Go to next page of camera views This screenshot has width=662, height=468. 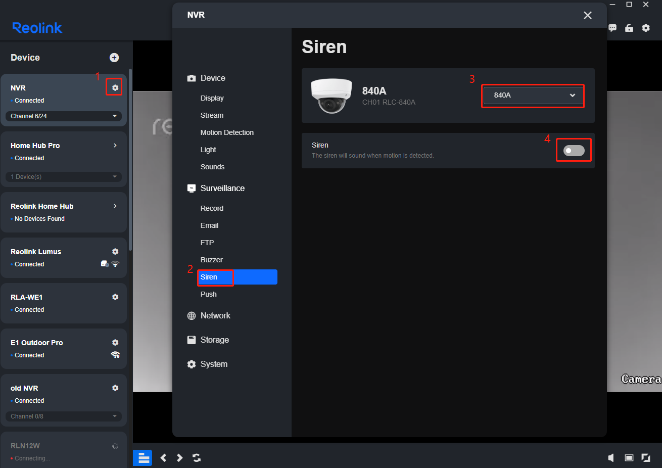click(179, 458)
